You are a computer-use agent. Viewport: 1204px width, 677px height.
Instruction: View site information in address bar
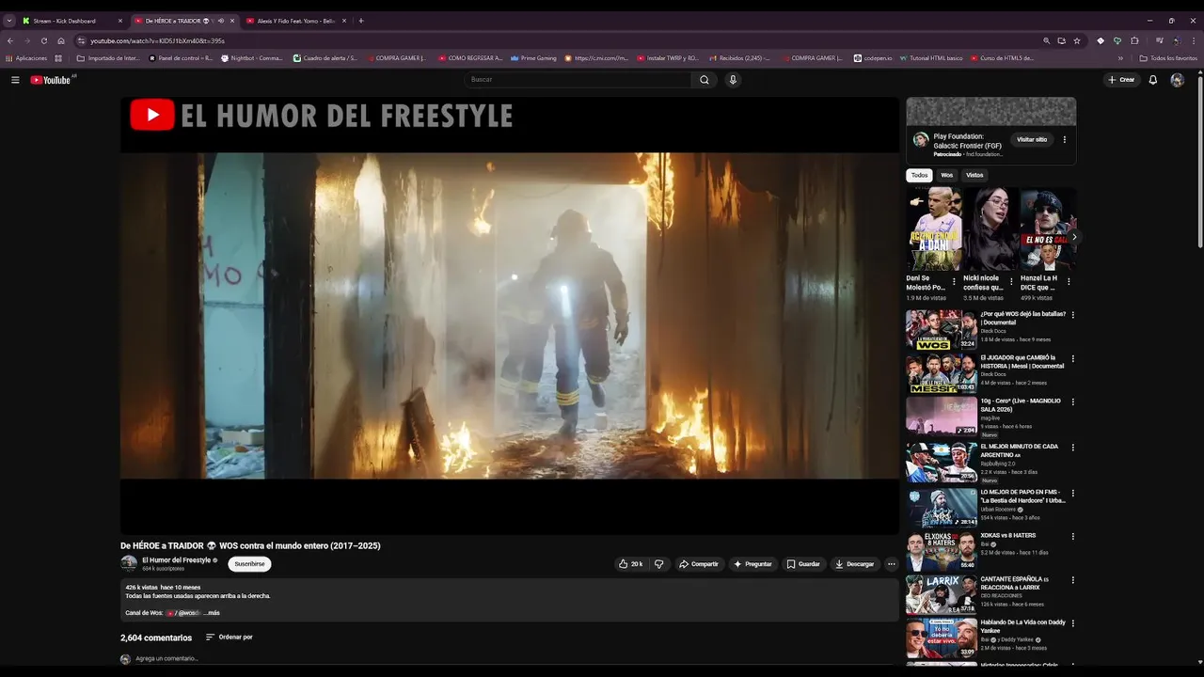pos(81,40)
